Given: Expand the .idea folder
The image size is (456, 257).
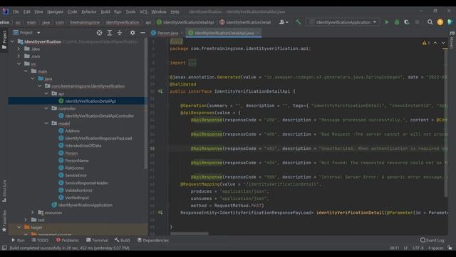Looking at the screenshot, I should tap(19, 49).
